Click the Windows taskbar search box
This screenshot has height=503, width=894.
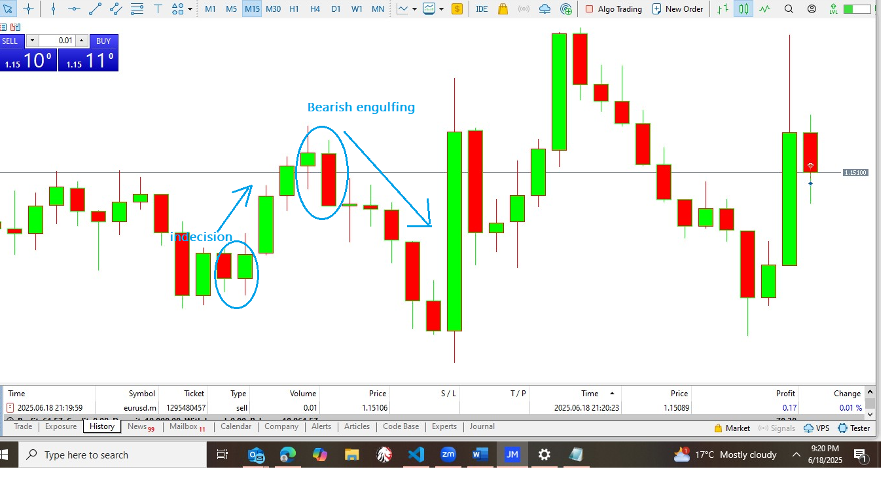pyautogui.click(x=111, y=455)
